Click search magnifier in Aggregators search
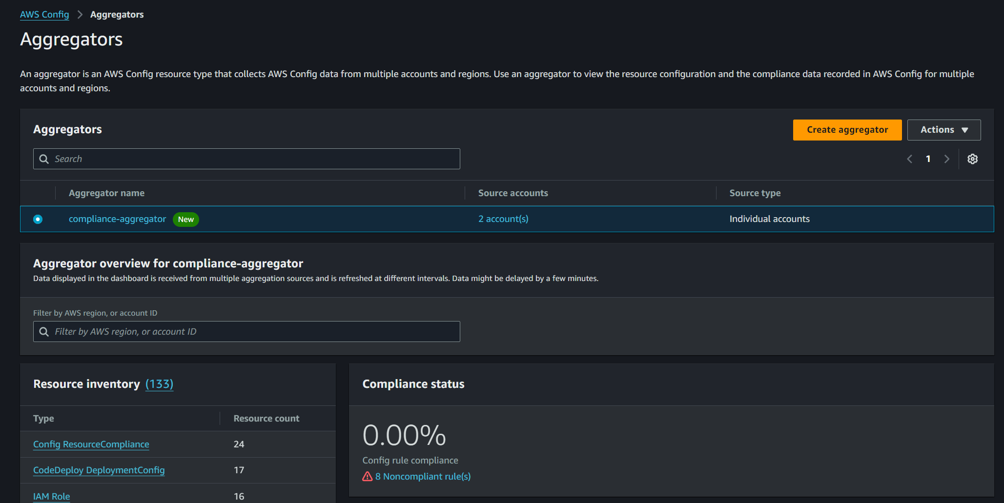This screenshot has width=1004, height=503. [x=44, y=159]
